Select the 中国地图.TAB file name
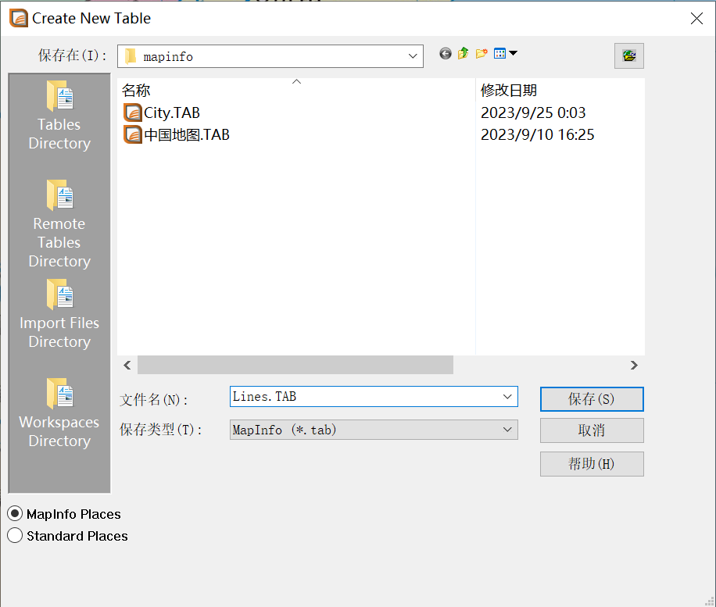This screenshot has width=716, height=607. (x=187, y=134)
